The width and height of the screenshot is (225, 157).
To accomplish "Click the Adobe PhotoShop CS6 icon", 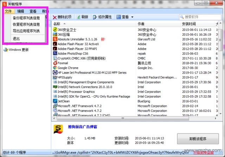I will pyautogui.click(x=55, y=54).
